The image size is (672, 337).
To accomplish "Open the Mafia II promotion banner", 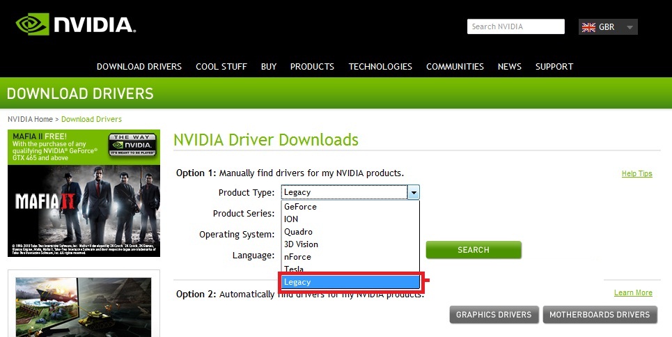I will pos(84,194).
